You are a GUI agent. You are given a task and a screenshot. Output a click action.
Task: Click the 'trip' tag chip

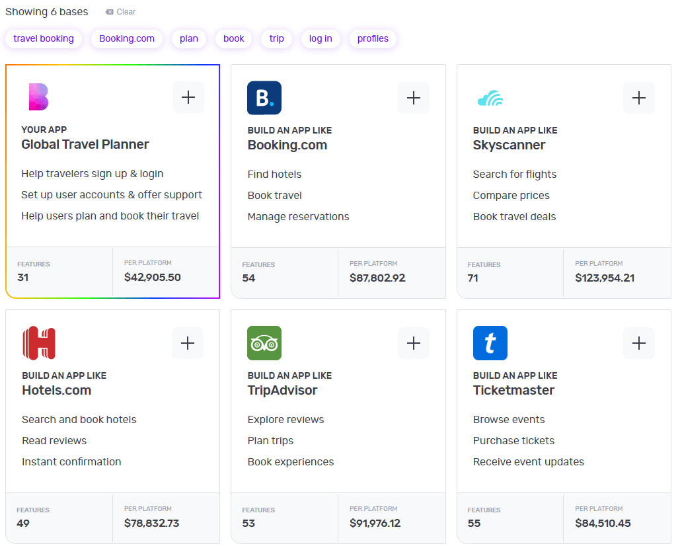pos(276,38)
